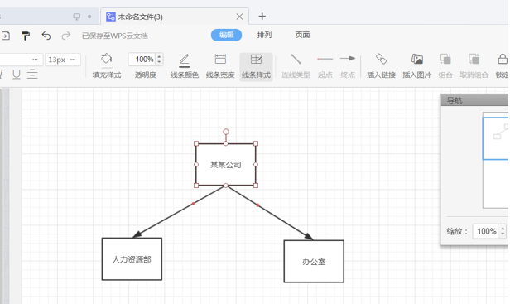Click the 取消组合 ungroup icon
Image resolution: width=510 pixels, height=304 pixels.
pyautogui.click(x=474, y=59)
